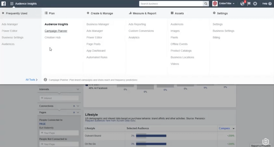Click Your Page field under People Connected to

59,133
